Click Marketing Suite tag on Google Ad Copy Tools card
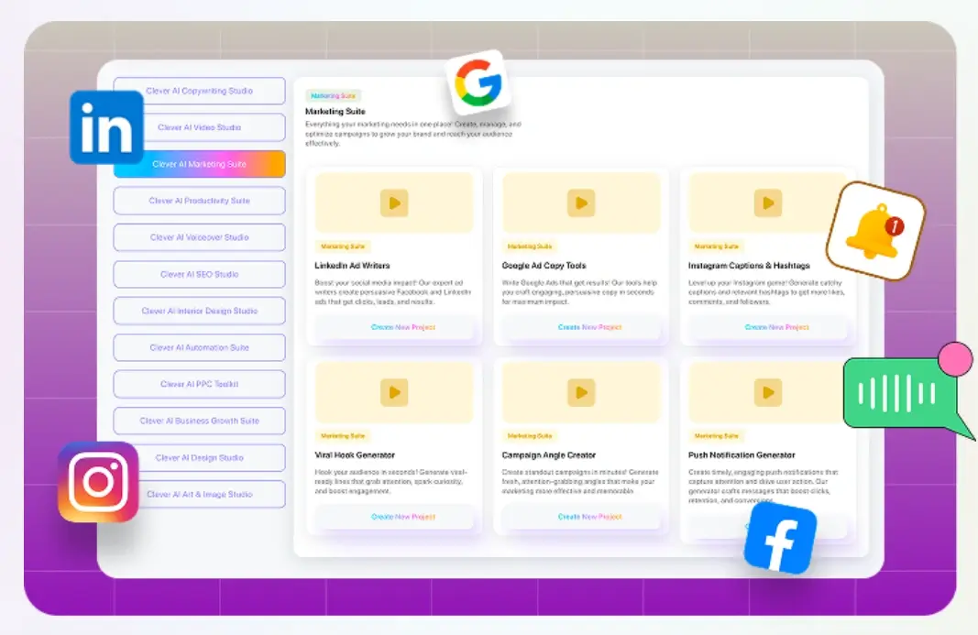 [530, 246]
